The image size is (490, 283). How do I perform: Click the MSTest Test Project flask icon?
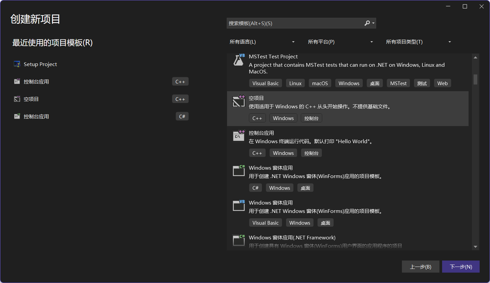click(x=239, y=60)
